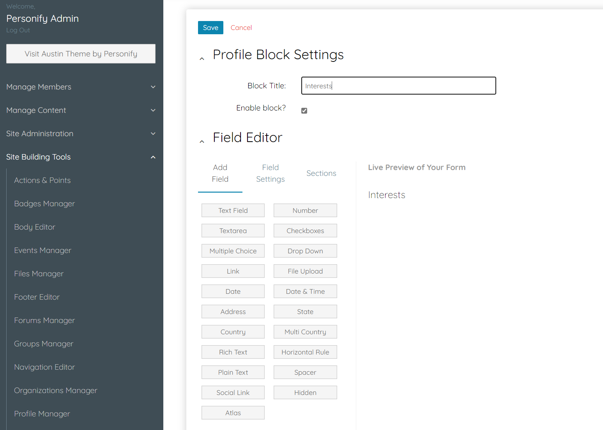
Task: Add a Social Link field
Action: (x=233, y=393)
